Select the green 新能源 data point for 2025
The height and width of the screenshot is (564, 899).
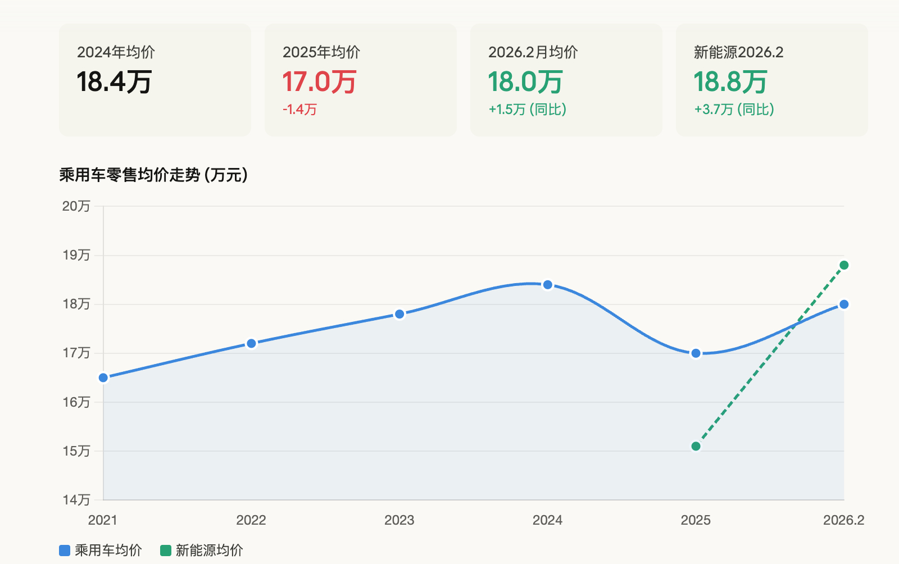click(x=696, y=446)
